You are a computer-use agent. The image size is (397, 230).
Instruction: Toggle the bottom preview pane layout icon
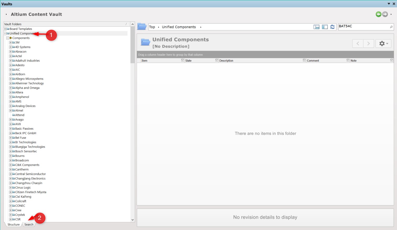(x=317, y=27)
